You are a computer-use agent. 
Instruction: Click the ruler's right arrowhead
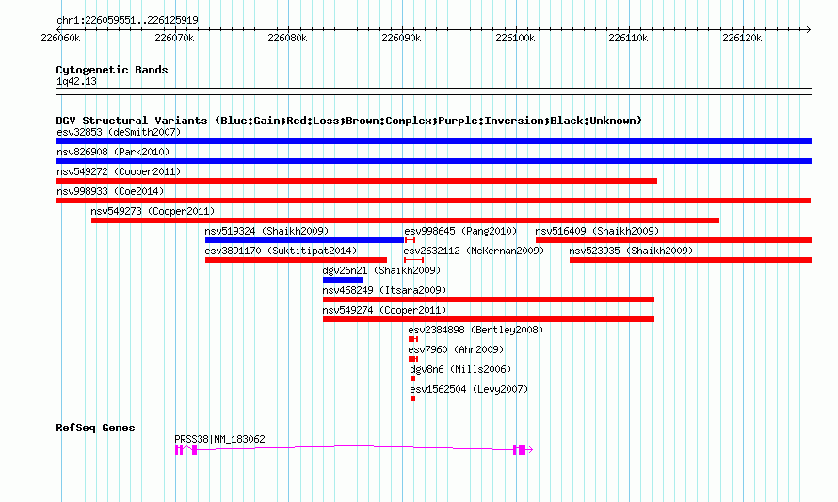tap(809, 29)
